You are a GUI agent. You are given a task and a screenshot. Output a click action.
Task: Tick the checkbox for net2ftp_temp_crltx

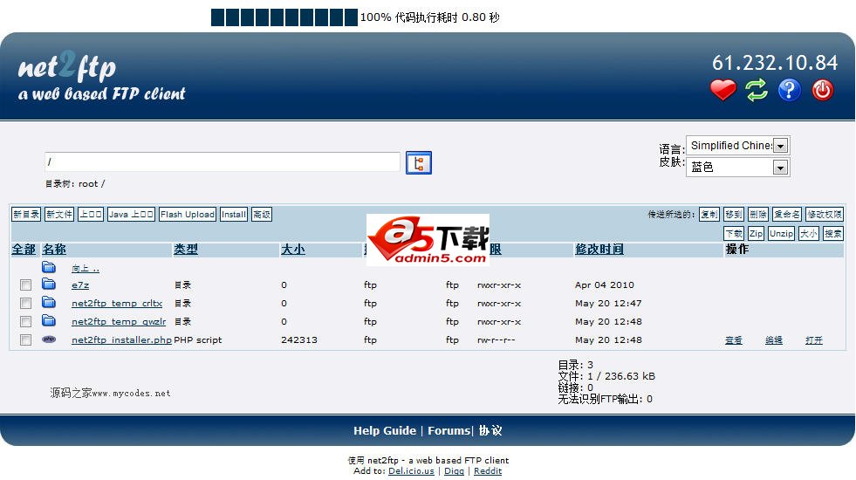pos(25,303)
